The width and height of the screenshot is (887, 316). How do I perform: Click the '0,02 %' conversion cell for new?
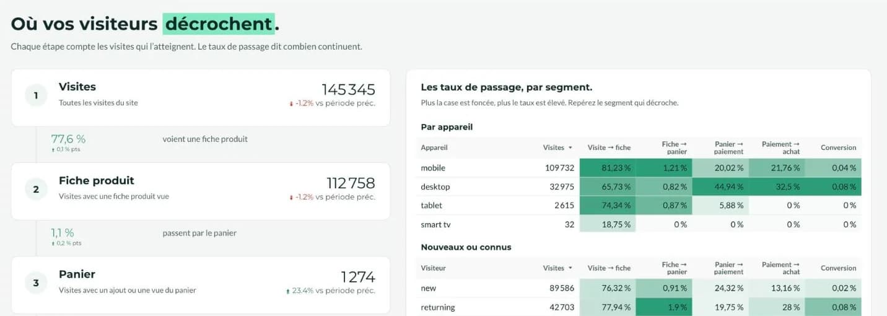pos(833,288)
